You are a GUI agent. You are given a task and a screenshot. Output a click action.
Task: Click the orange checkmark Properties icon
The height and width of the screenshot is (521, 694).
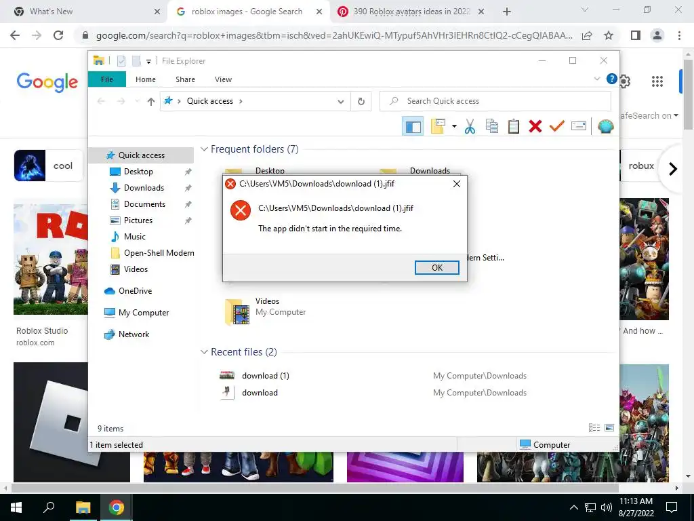(557, 126)
